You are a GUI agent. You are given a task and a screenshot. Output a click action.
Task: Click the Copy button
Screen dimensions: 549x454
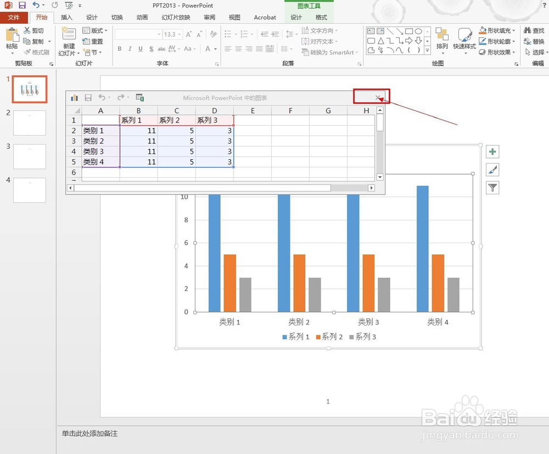pos(33,41)
